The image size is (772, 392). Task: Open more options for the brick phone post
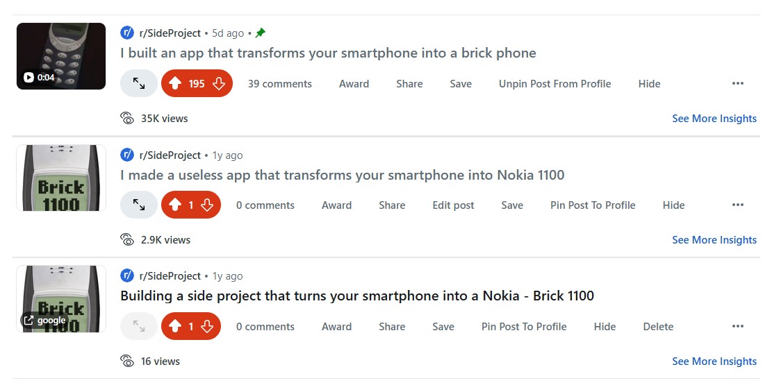[737, 84]
